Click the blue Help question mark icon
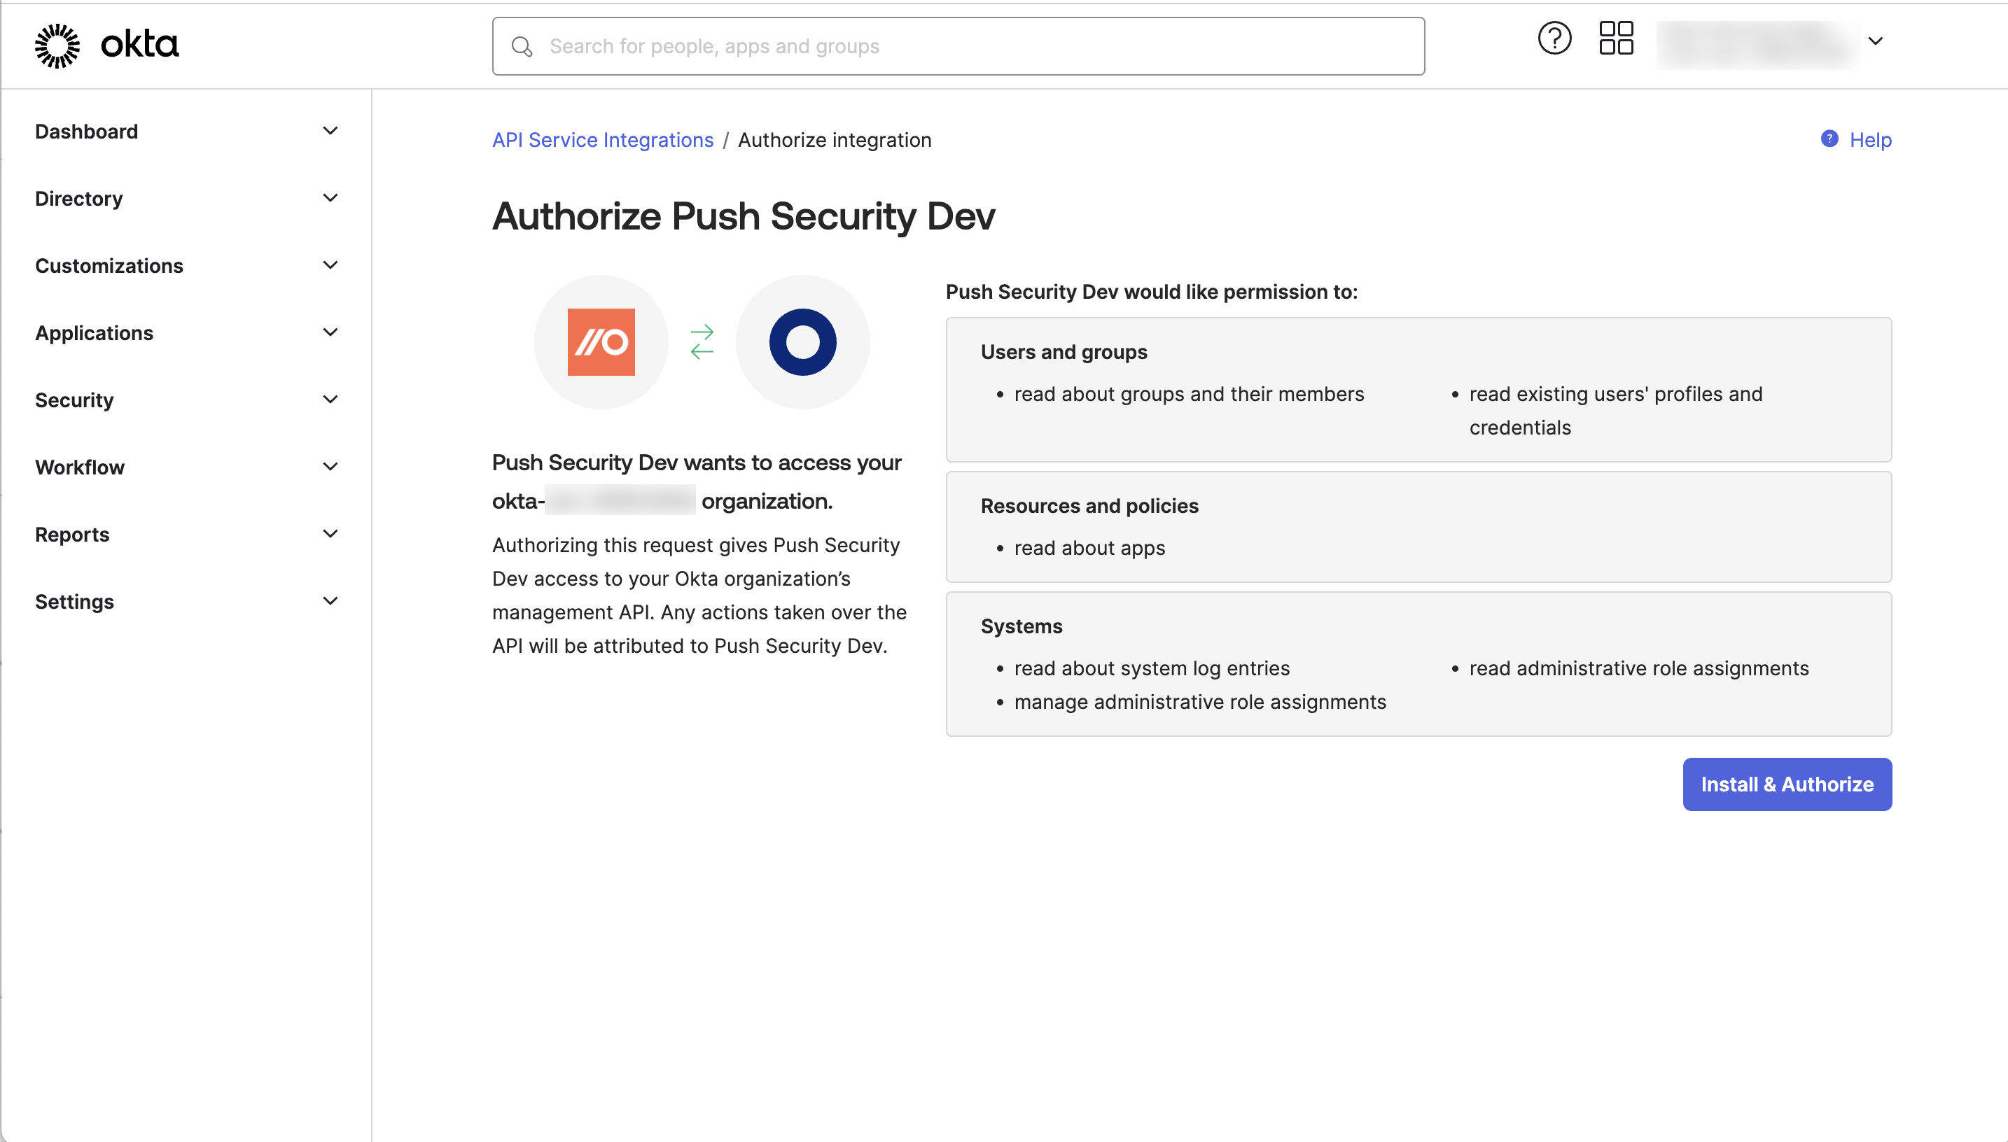The width and height of the screenshot is (2008, 1142). point(1829,139)
